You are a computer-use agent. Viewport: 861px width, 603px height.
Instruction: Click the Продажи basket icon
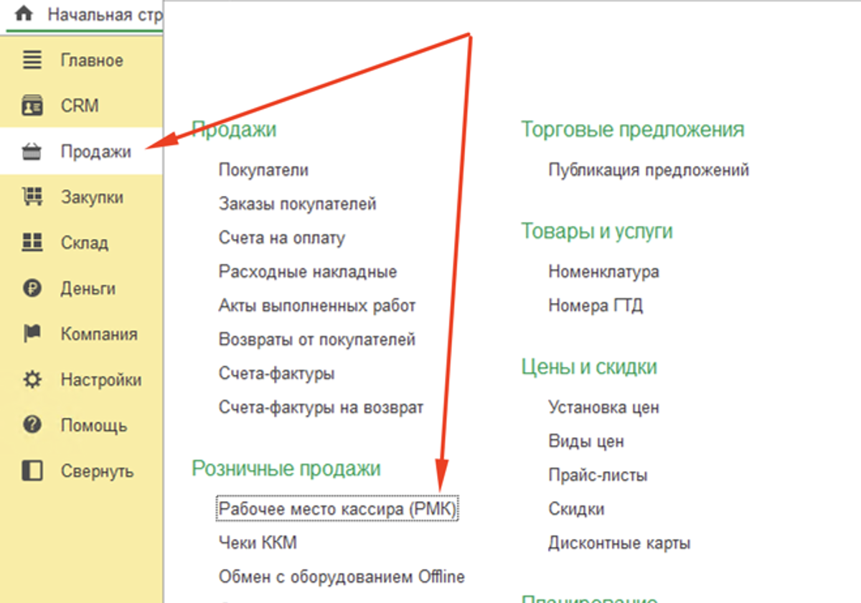pos(32,151)
